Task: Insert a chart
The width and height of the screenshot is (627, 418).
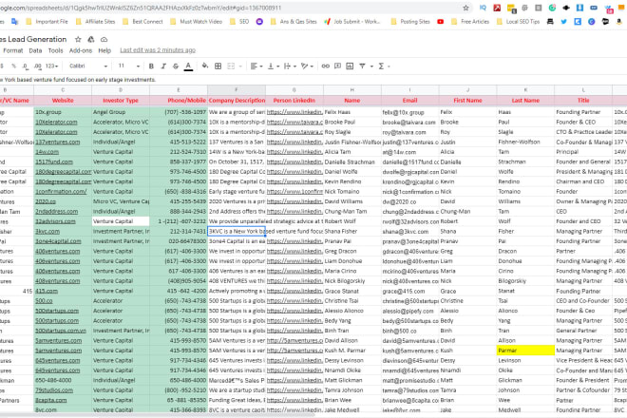Action: click(350, 66)
